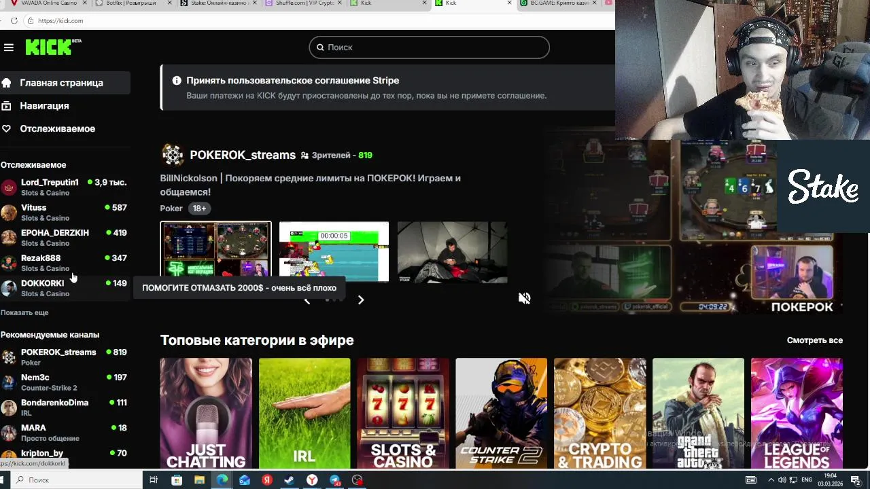Switch to the BC.GAME Крипто казино tab
Image resolution: width=870 pixels, height=489 pixels.
[559, 3]
